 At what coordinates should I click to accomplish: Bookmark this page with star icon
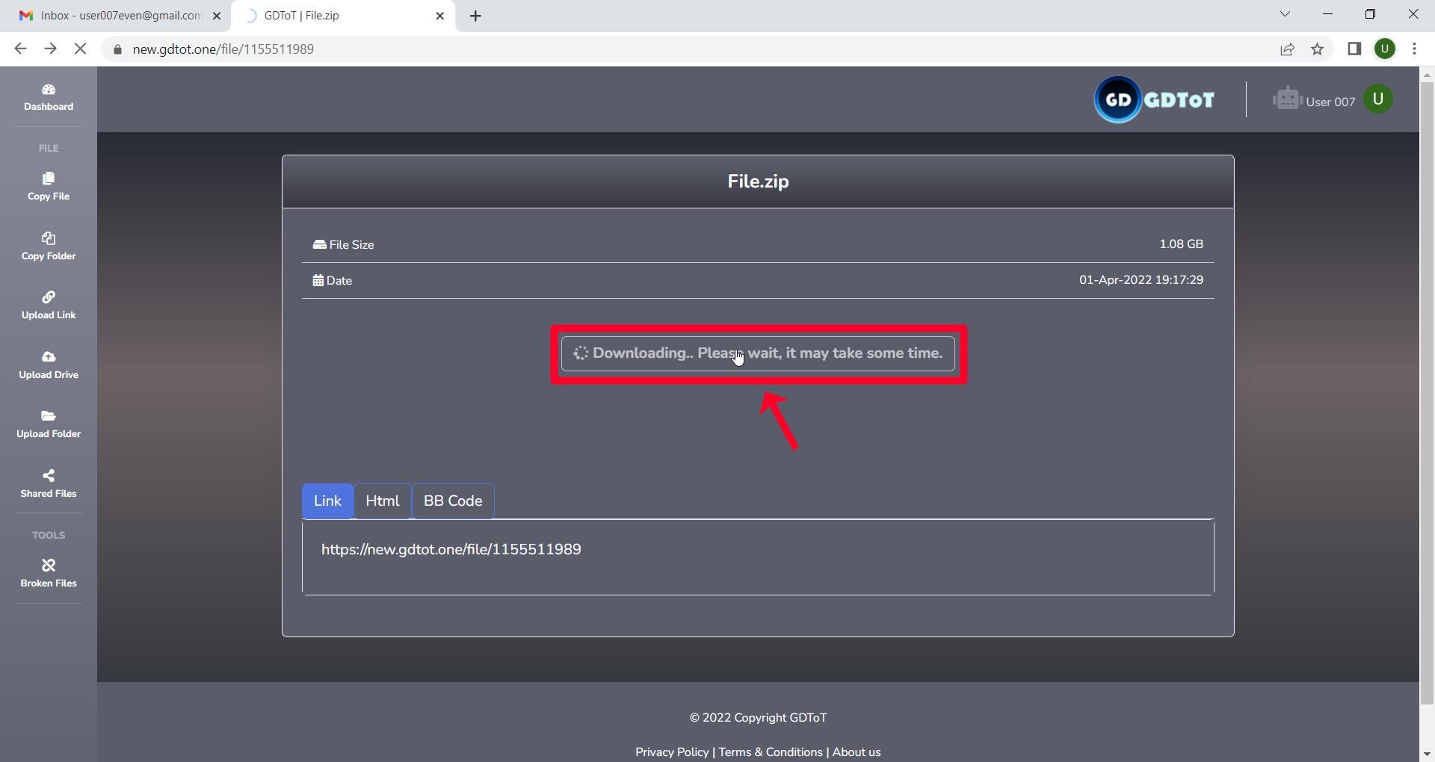(x=1317, y=49)
